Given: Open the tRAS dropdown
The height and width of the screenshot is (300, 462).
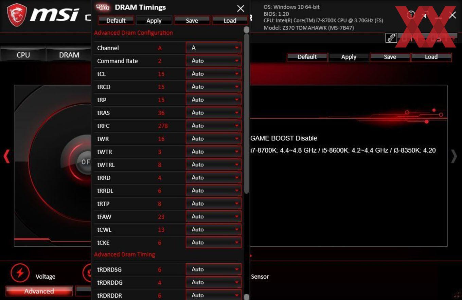Looking at the screenshot, I should [x=214, y=112].
